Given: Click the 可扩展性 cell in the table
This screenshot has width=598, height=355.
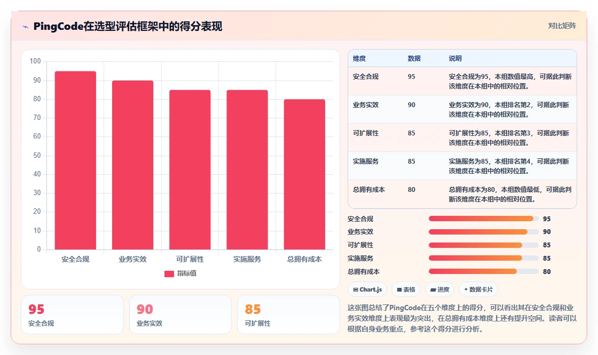Looking at the screenshot, I should (366, 133).
